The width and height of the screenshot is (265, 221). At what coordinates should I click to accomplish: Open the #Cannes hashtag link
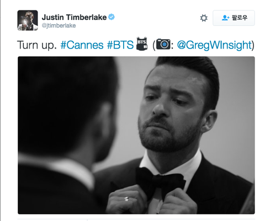click(x=82, y=45)
